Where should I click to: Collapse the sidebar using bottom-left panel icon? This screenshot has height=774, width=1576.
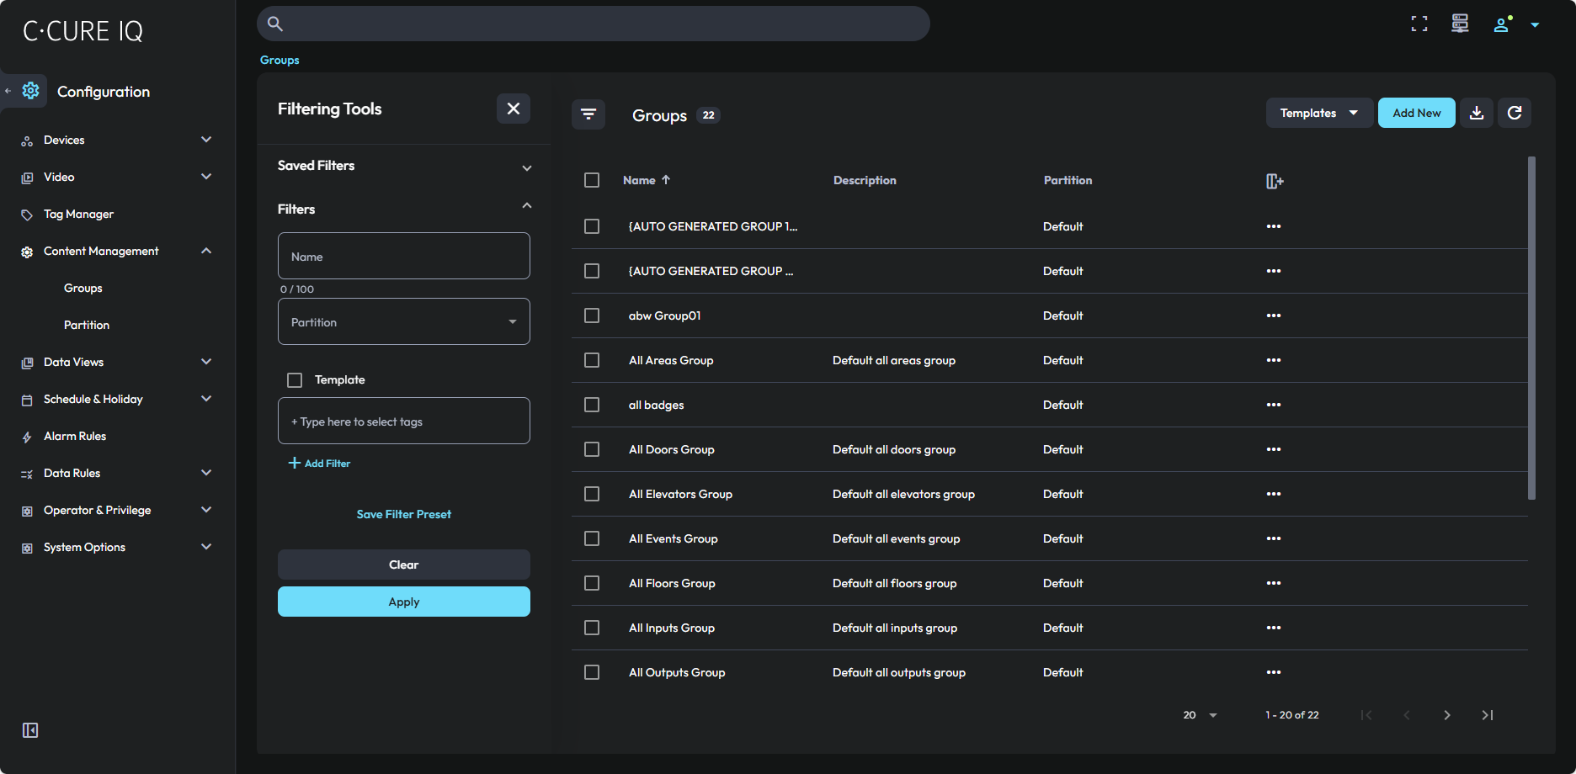click(30, 730)
